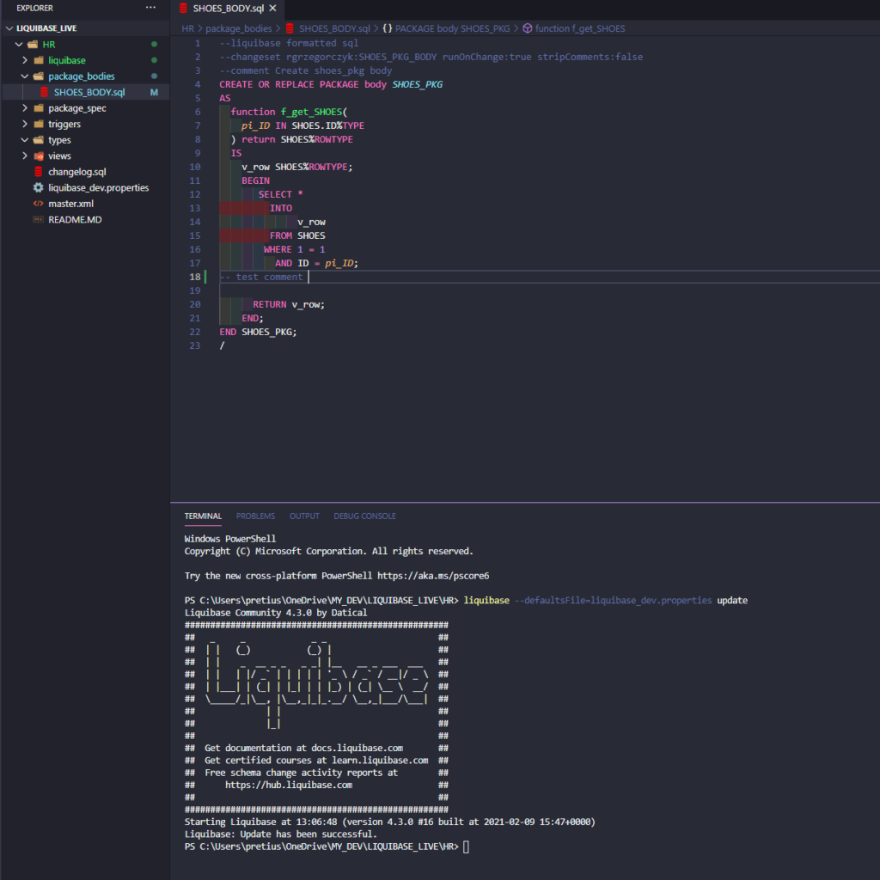880x880 pixels.
Task: Open the SHOES_BODY.sql file in explorer
Action: 89,92
